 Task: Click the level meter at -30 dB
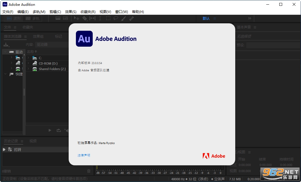point(159,173)
